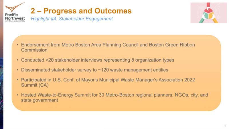Click the bullet dot before "Participated"
The width and height of the screenshot is (229, 129).
click(18, 80)
